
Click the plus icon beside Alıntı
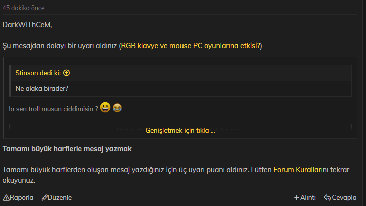tap(297, 198)
